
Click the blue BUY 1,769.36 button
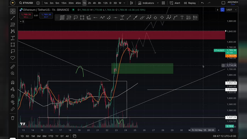point(46,15)
